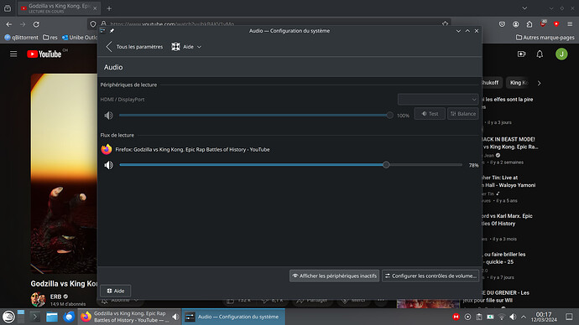This screenshot has width=579, height=325.
Task: Go forward in Firefox history
Action: tap(23, 24)
